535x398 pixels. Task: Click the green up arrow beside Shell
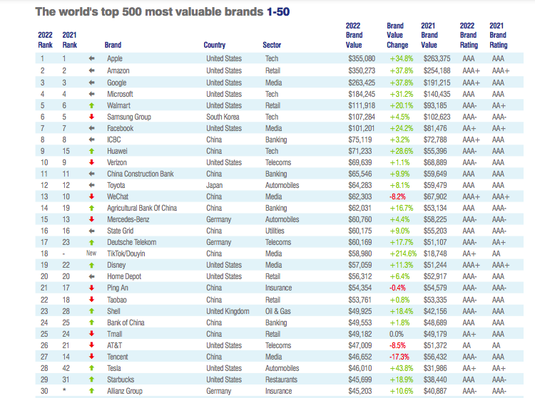91,311
